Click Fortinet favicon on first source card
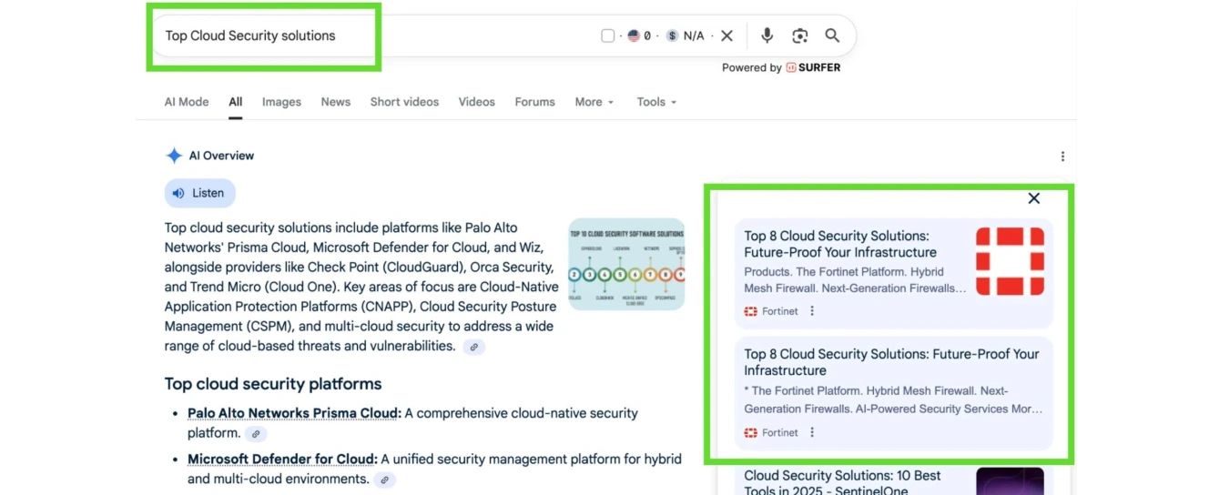 751,311
